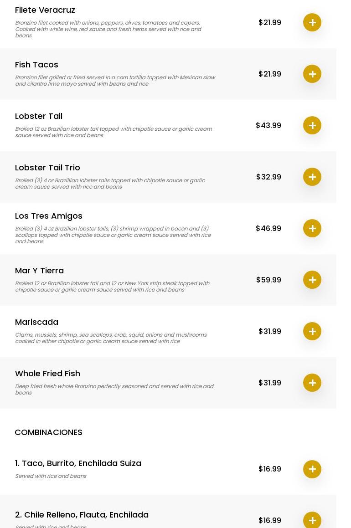
Task: Click the Los Tres Amigos item name
Action: pos(49,216)
